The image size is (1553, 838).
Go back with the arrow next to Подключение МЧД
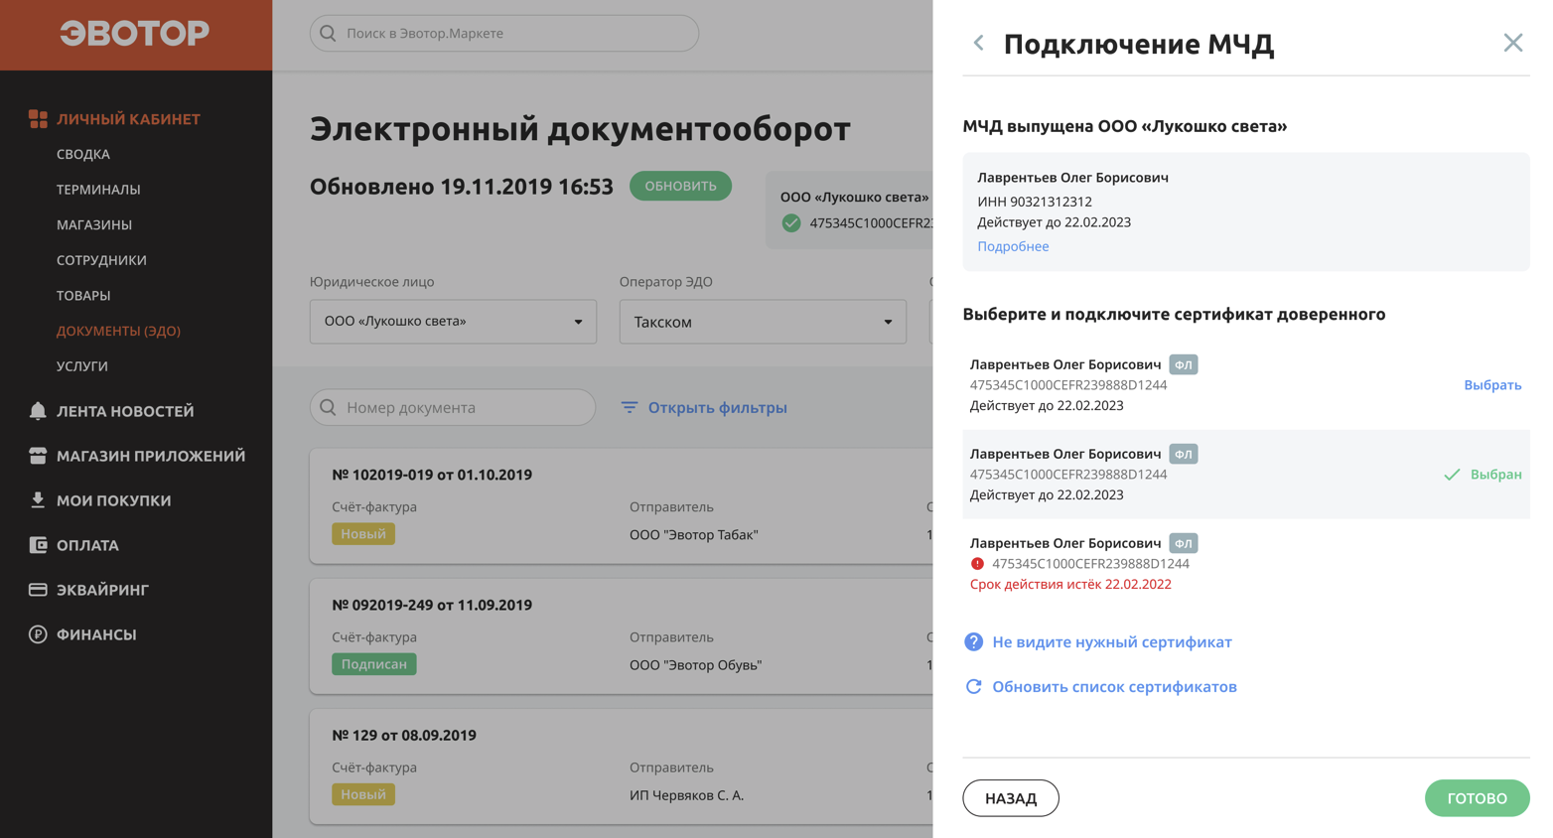pos(979,43)
